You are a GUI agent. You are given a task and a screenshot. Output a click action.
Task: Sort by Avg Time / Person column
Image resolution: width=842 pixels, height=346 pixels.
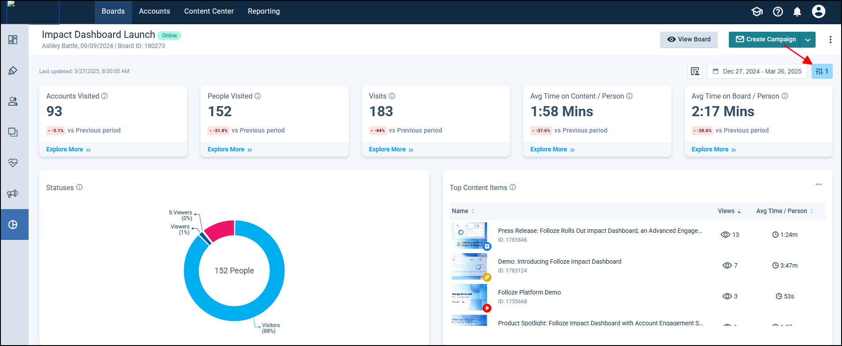click(784, 211)
